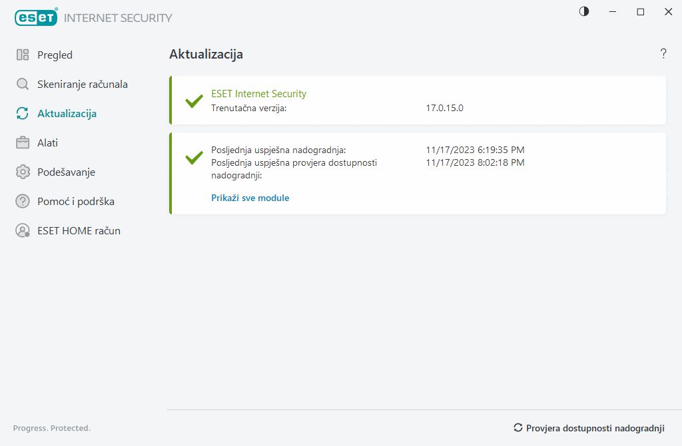Click the Pomoć i podrška question icon

tap(23, 202)
